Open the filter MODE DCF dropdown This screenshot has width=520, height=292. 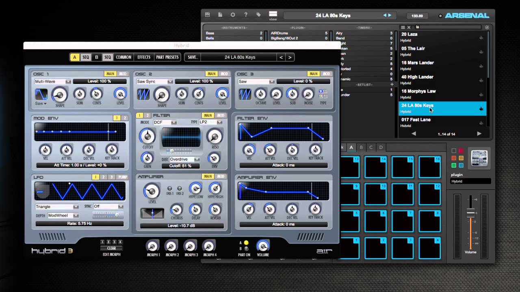165,122
